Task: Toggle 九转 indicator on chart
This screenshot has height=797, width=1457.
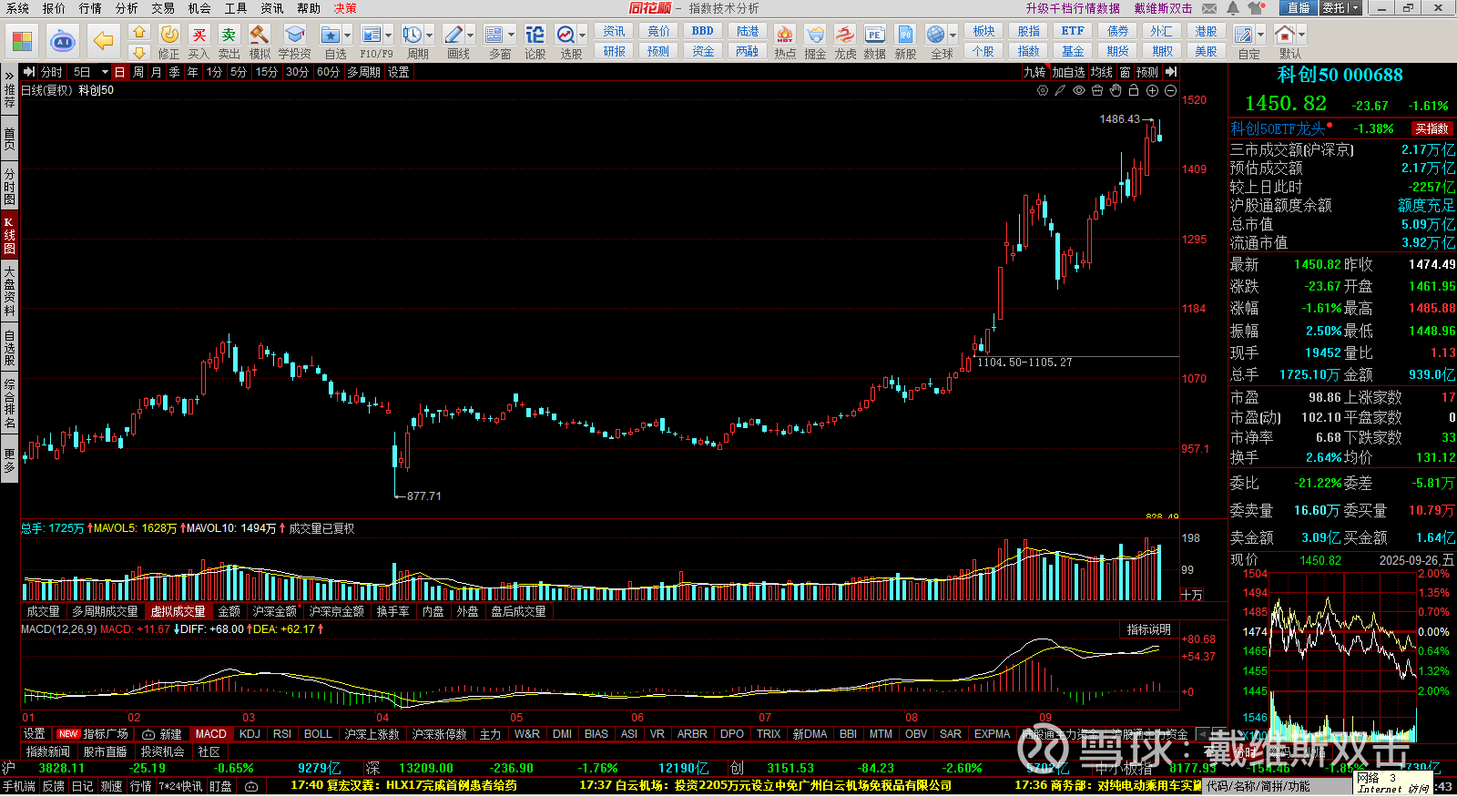Action: (1034, 72)
